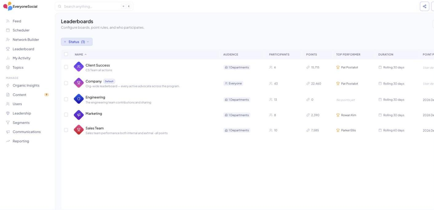Viewport: 434px width, 210px height.
Task: Open Network Builder sidebar icon
Action: coord(8,40)
